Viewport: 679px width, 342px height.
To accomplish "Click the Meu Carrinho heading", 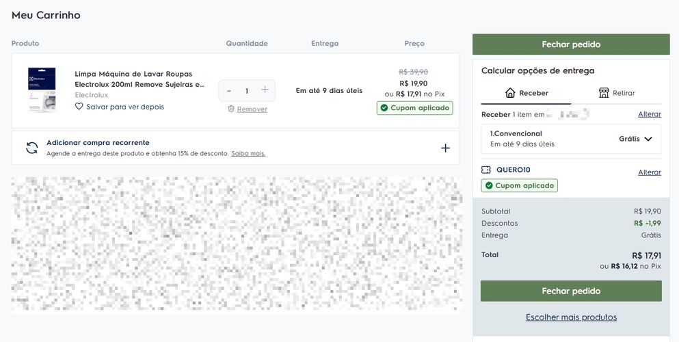I will pos(46,15).
